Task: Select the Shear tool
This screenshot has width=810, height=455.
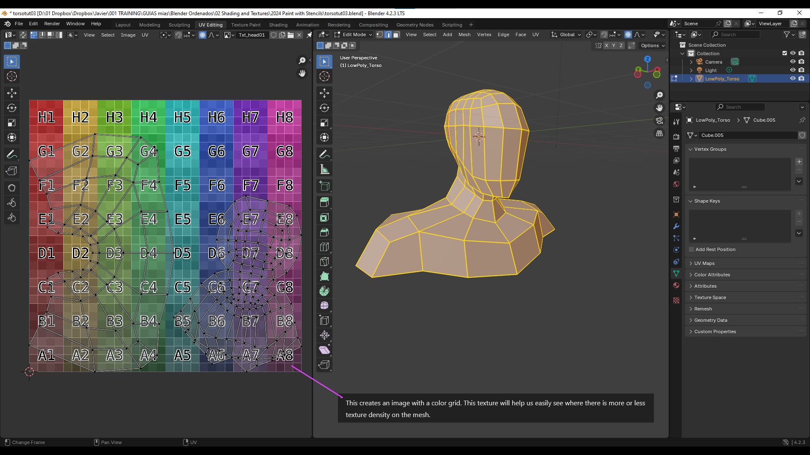Action: (x=324, y=350)
